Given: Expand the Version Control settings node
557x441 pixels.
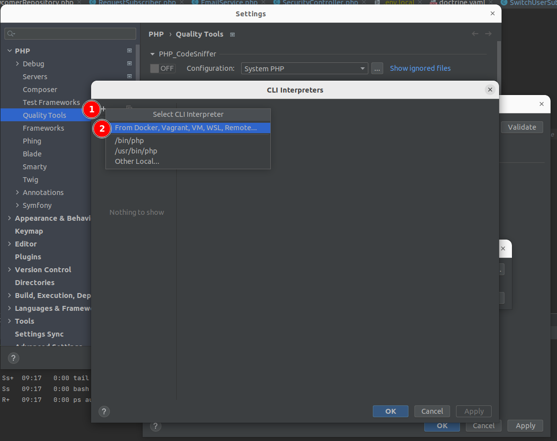Looking at the screenshot, I should 10,270.
